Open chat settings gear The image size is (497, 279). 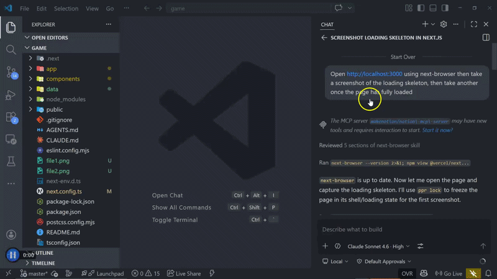coord(444,24)
